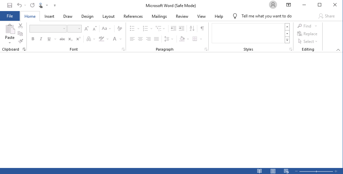
Task: Click the zoom slider in status bar
Action: (316, 171)
